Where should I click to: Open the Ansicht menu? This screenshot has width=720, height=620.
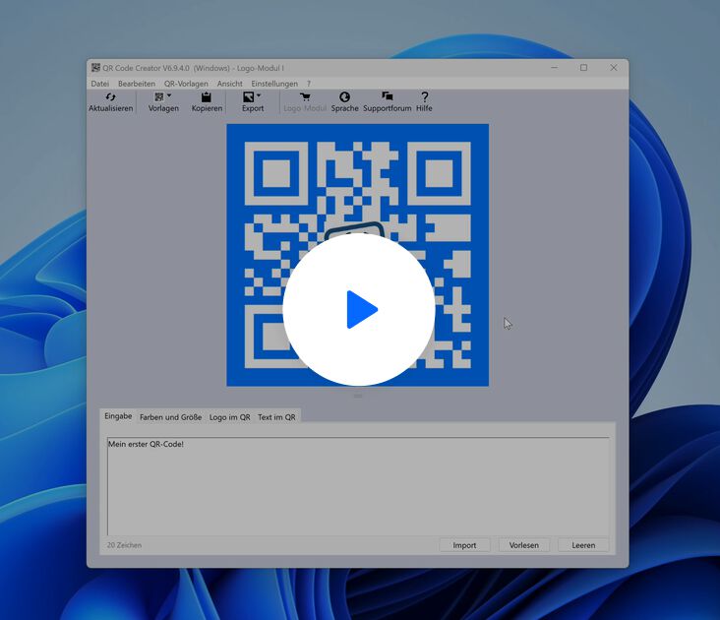coord(229,84)
